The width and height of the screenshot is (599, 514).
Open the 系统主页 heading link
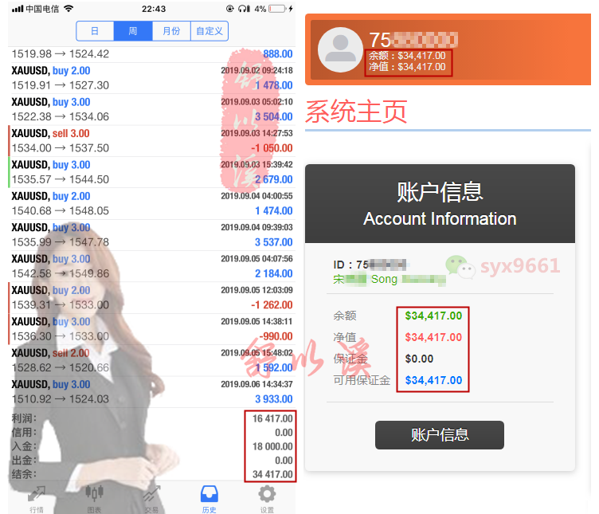356,112
